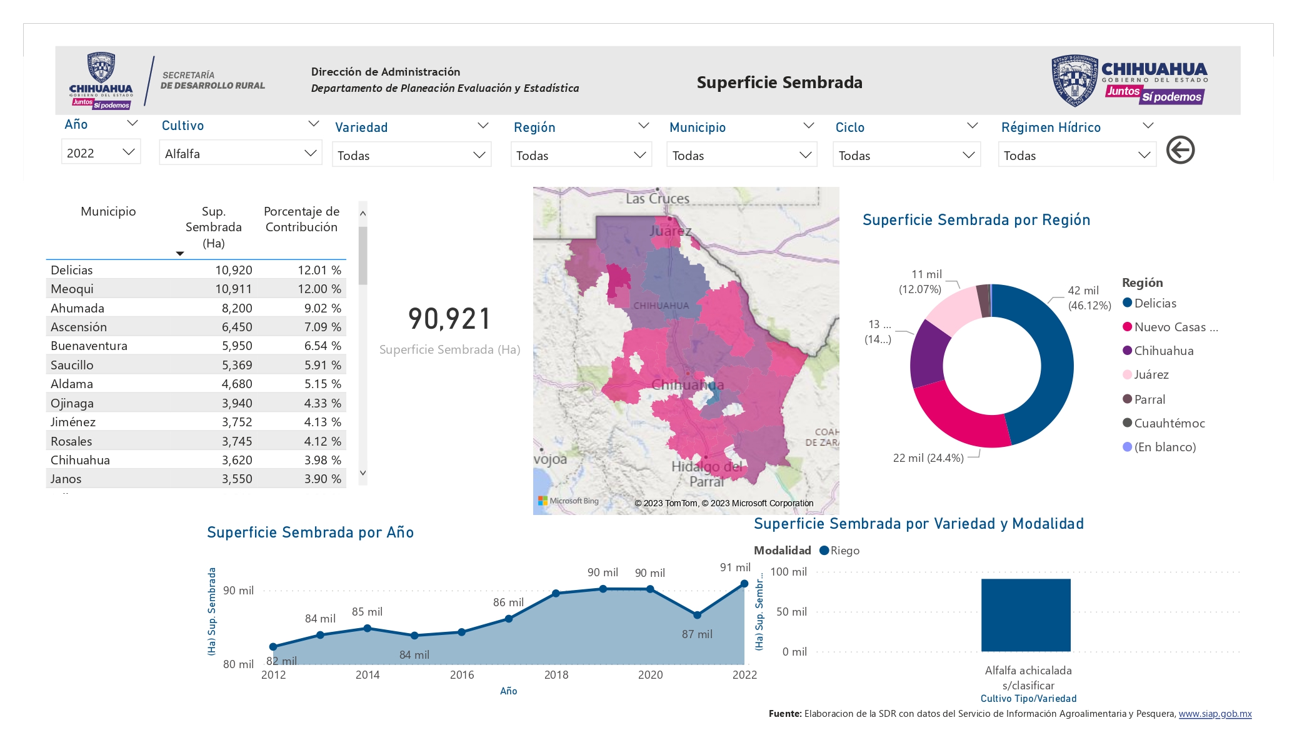This screenshot has height=750, width=1297.
Task: Click the Riego modalidad legend dot
Action: pyautogui.click(x=824, y=550)
